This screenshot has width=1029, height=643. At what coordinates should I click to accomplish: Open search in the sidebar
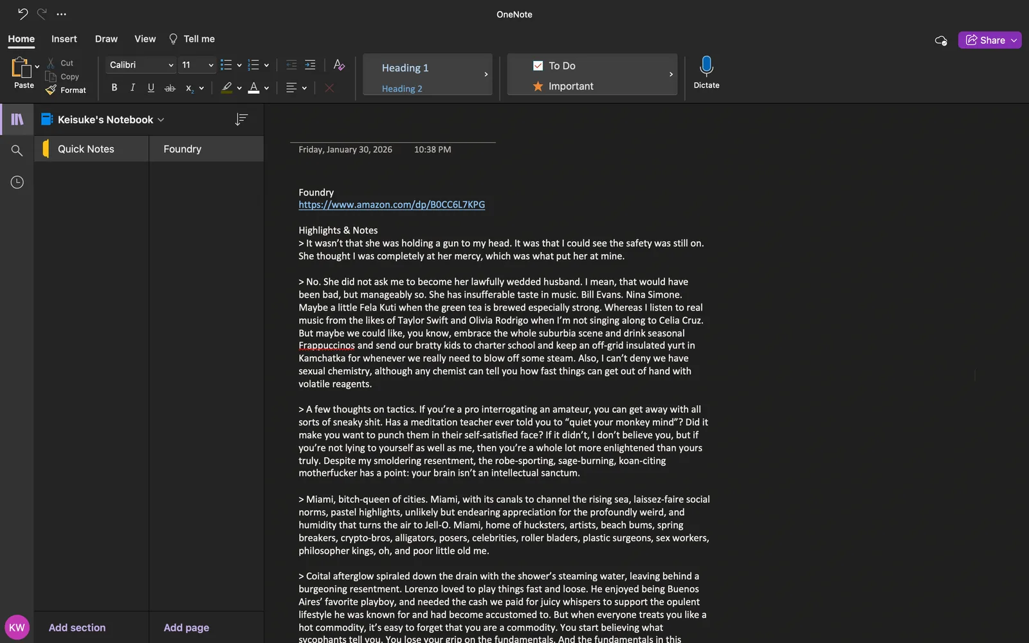click(x=17, y=150)
